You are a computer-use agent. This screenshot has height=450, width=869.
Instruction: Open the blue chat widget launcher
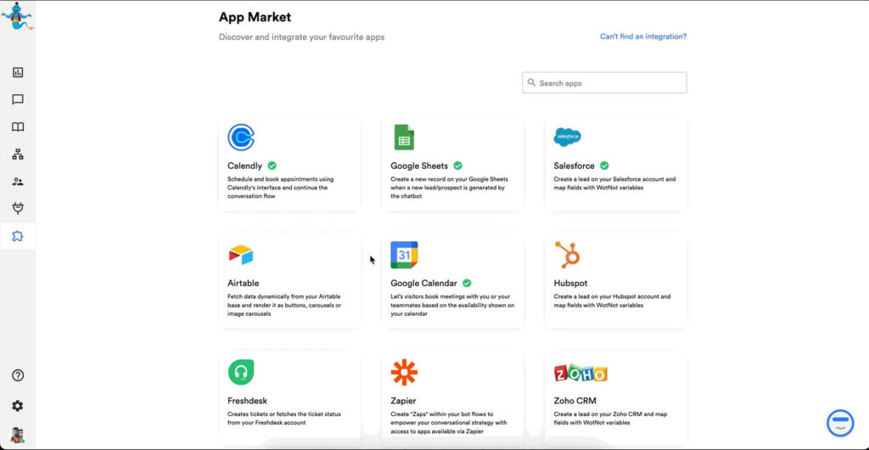[839, 422]
